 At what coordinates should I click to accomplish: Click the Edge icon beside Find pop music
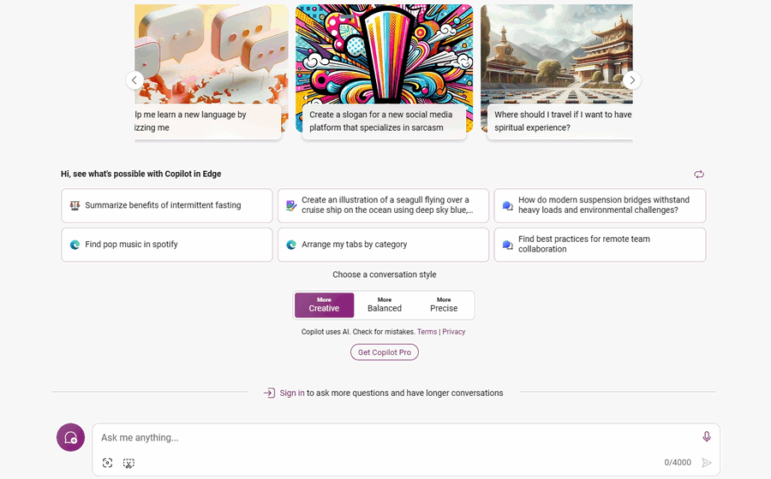click(75, 245)
